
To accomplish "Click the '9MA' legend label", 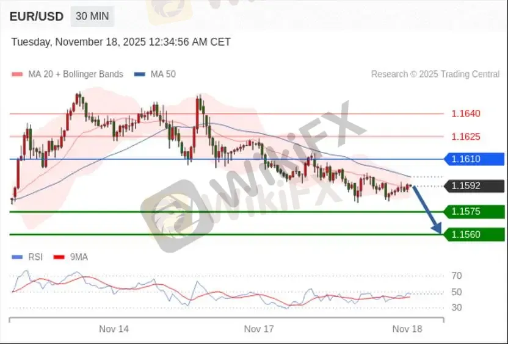I will pyautogui.click(x=79, y=257).
